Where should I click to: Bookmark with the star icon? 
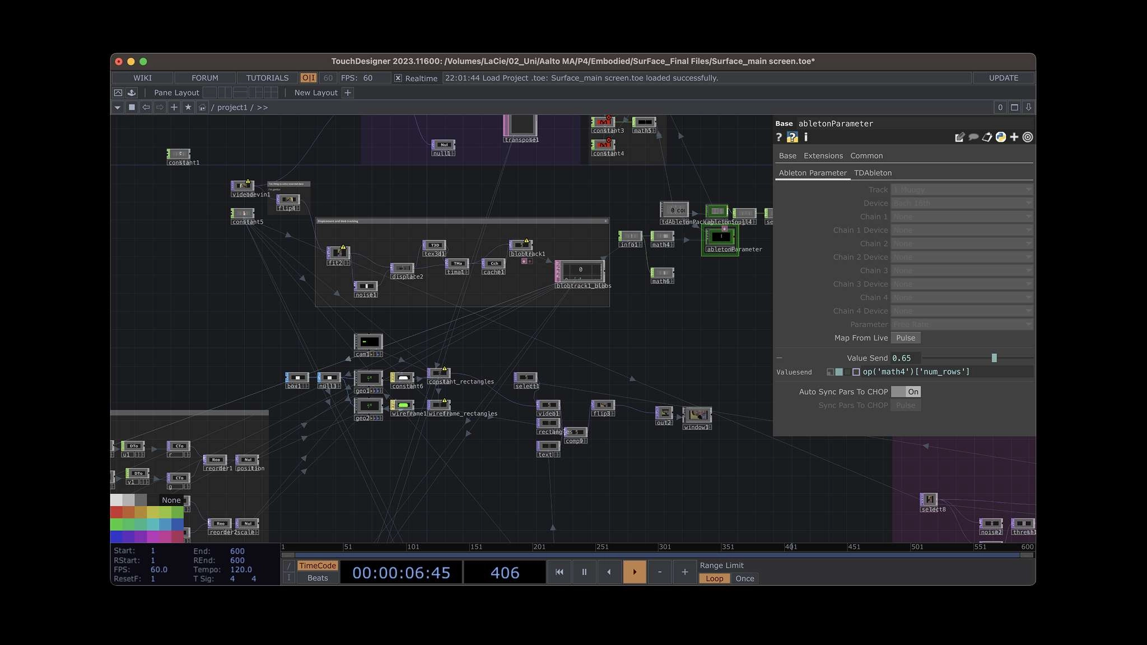tap(188, 107)
